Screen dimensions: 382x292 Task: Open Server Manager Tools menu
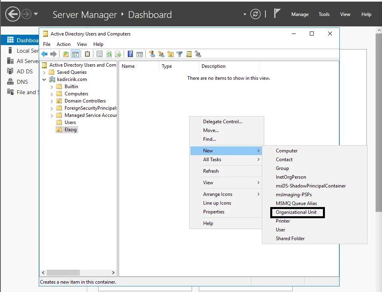point(324,14)
